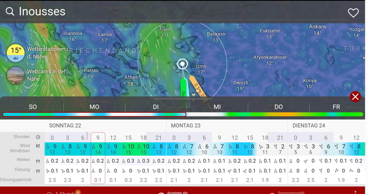Close the forecast bar with red X

(x=355, y=97)
